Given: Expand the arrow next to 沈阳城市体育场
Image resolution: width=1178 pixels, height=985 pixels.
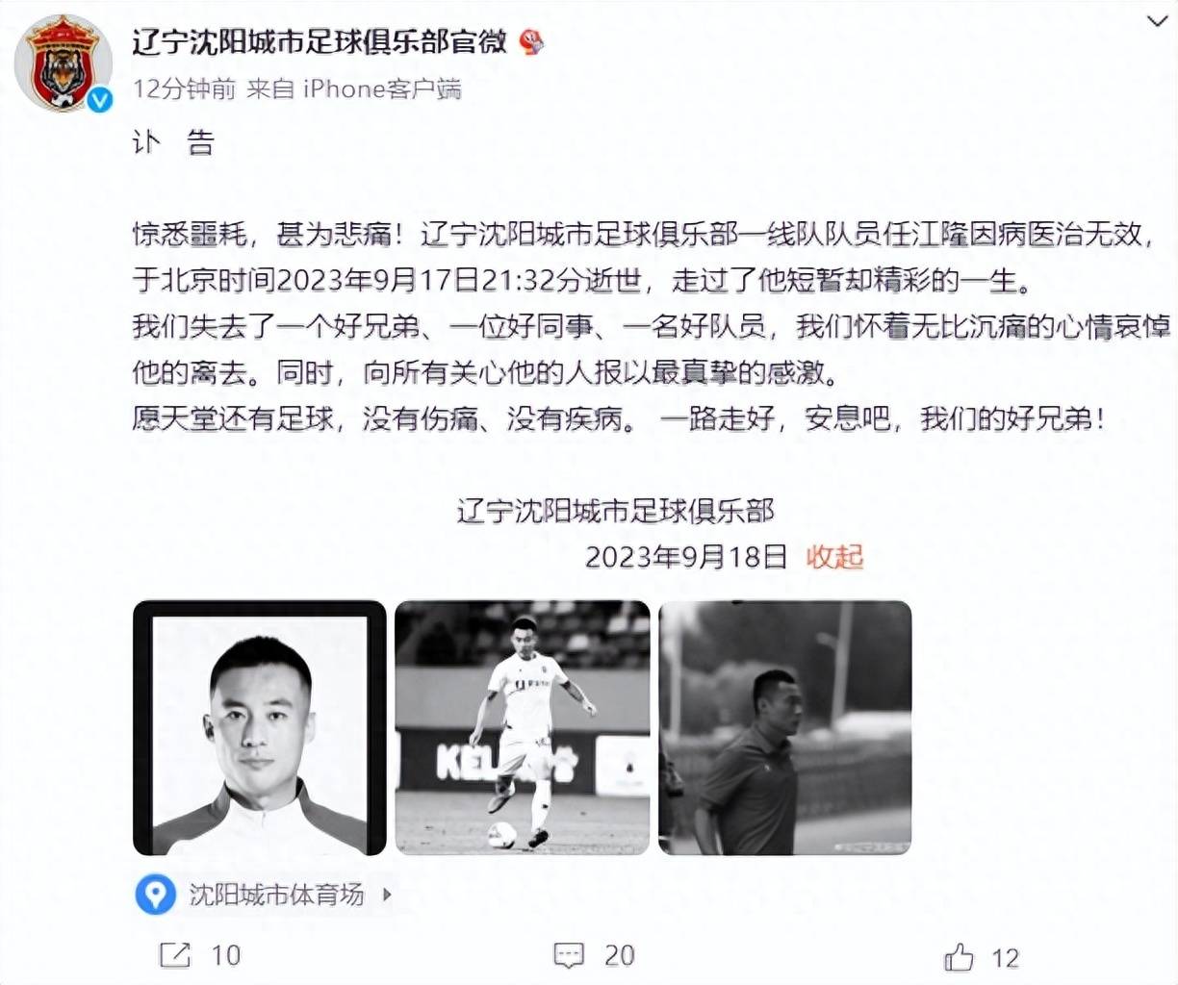Looking at the screenshot, I should point(387,895).
